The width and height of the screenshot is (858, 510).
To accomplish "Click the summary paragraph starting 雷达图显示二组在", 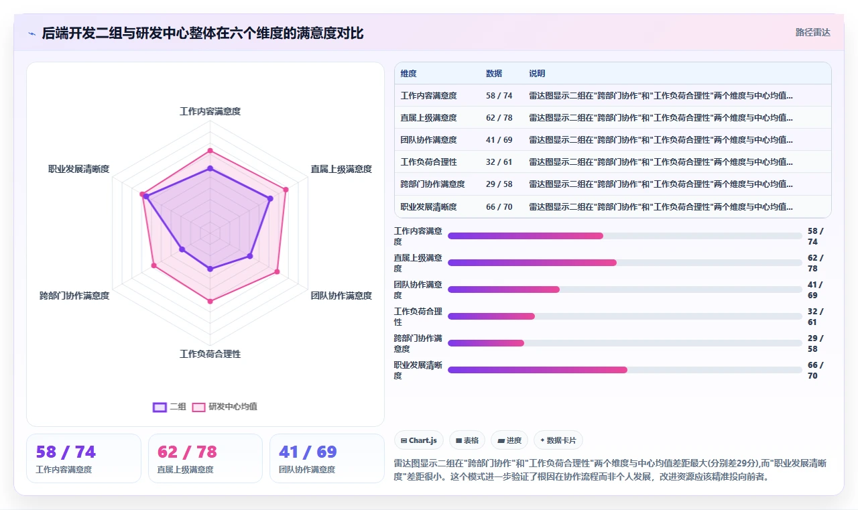I will (613, 470).
